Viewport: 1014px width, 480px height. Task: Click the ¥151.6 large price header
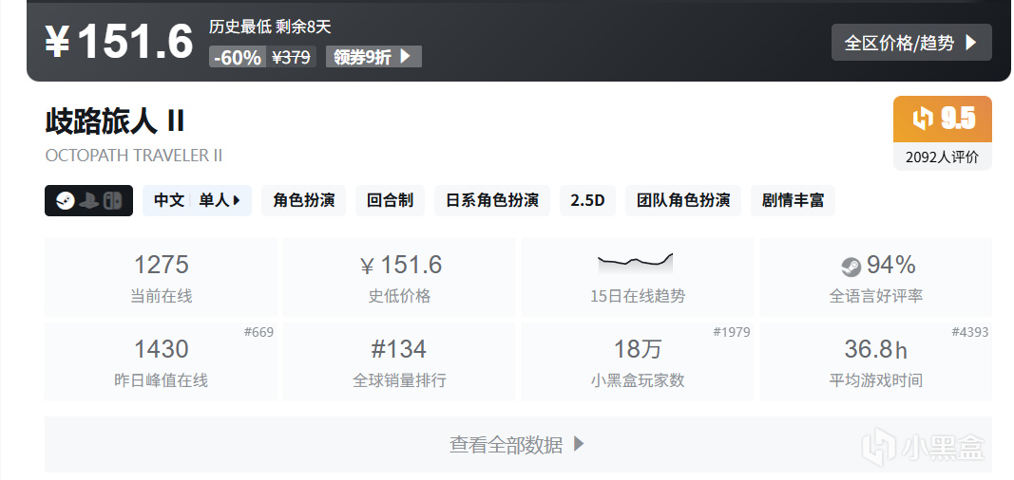pyautogui.click(x=119, y=41)
